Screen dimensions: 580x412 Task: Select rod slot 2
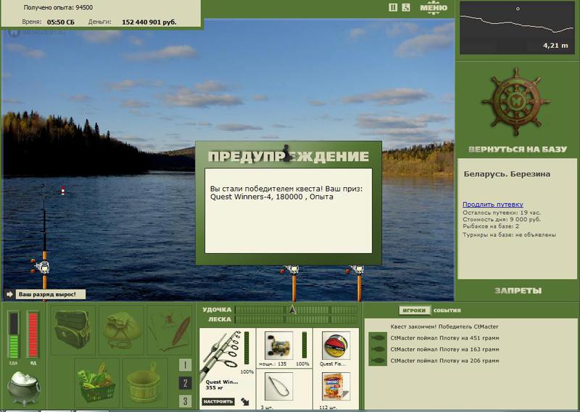point(185,383)
